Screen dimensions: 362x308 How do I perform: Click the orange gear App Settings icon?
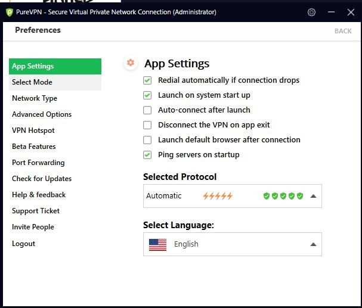tap(131, 63)
